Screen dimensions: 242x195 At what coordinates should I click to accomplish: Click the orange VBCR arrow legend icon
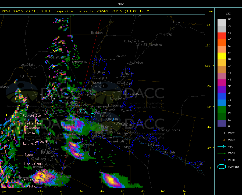(222, 140)
